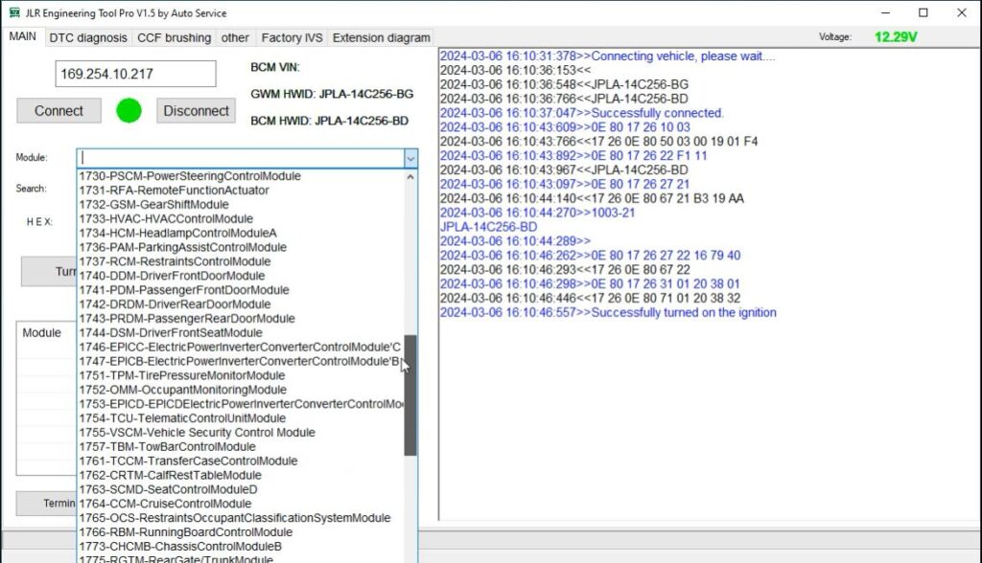Viewport: 982px width, 563px height.
Task: Click the Disconnect button
Action: pos(196,111)
